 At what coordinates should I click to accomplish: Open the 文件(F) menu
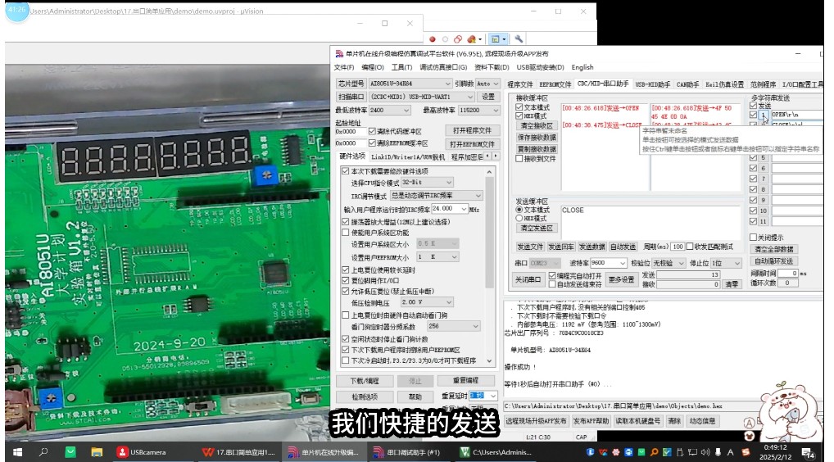(343, 67)
